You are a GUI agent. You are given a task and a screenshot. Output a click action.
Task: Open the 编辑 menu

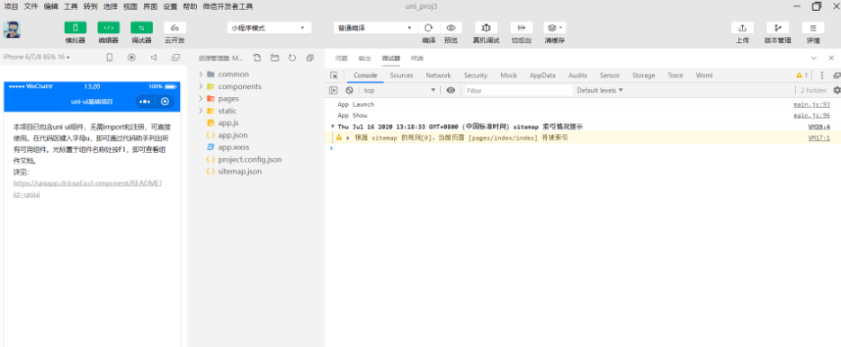pyautogui.click(x=51, y=7)
